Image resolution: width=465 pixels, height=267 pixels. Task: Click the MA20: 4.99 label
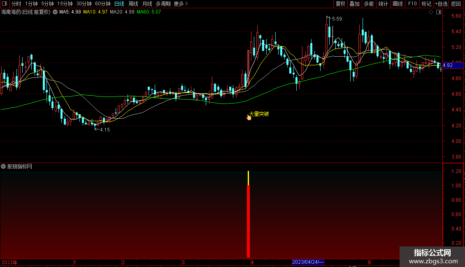click(x=122, y=12)
